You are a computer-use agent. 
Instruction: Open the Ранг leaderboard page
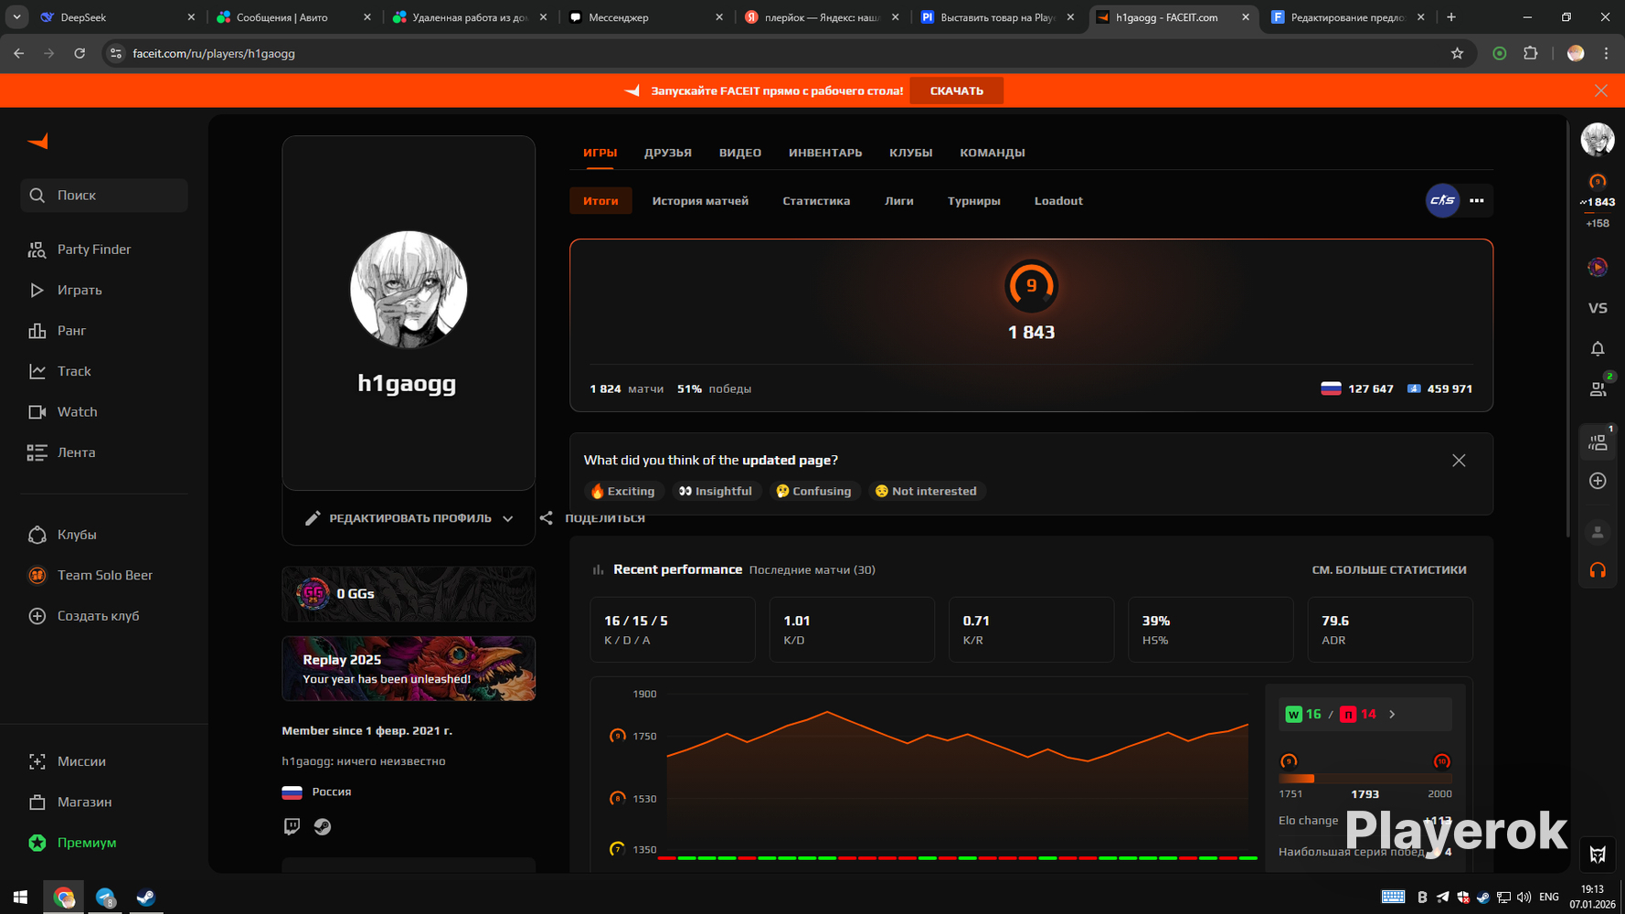click(57, 331)
